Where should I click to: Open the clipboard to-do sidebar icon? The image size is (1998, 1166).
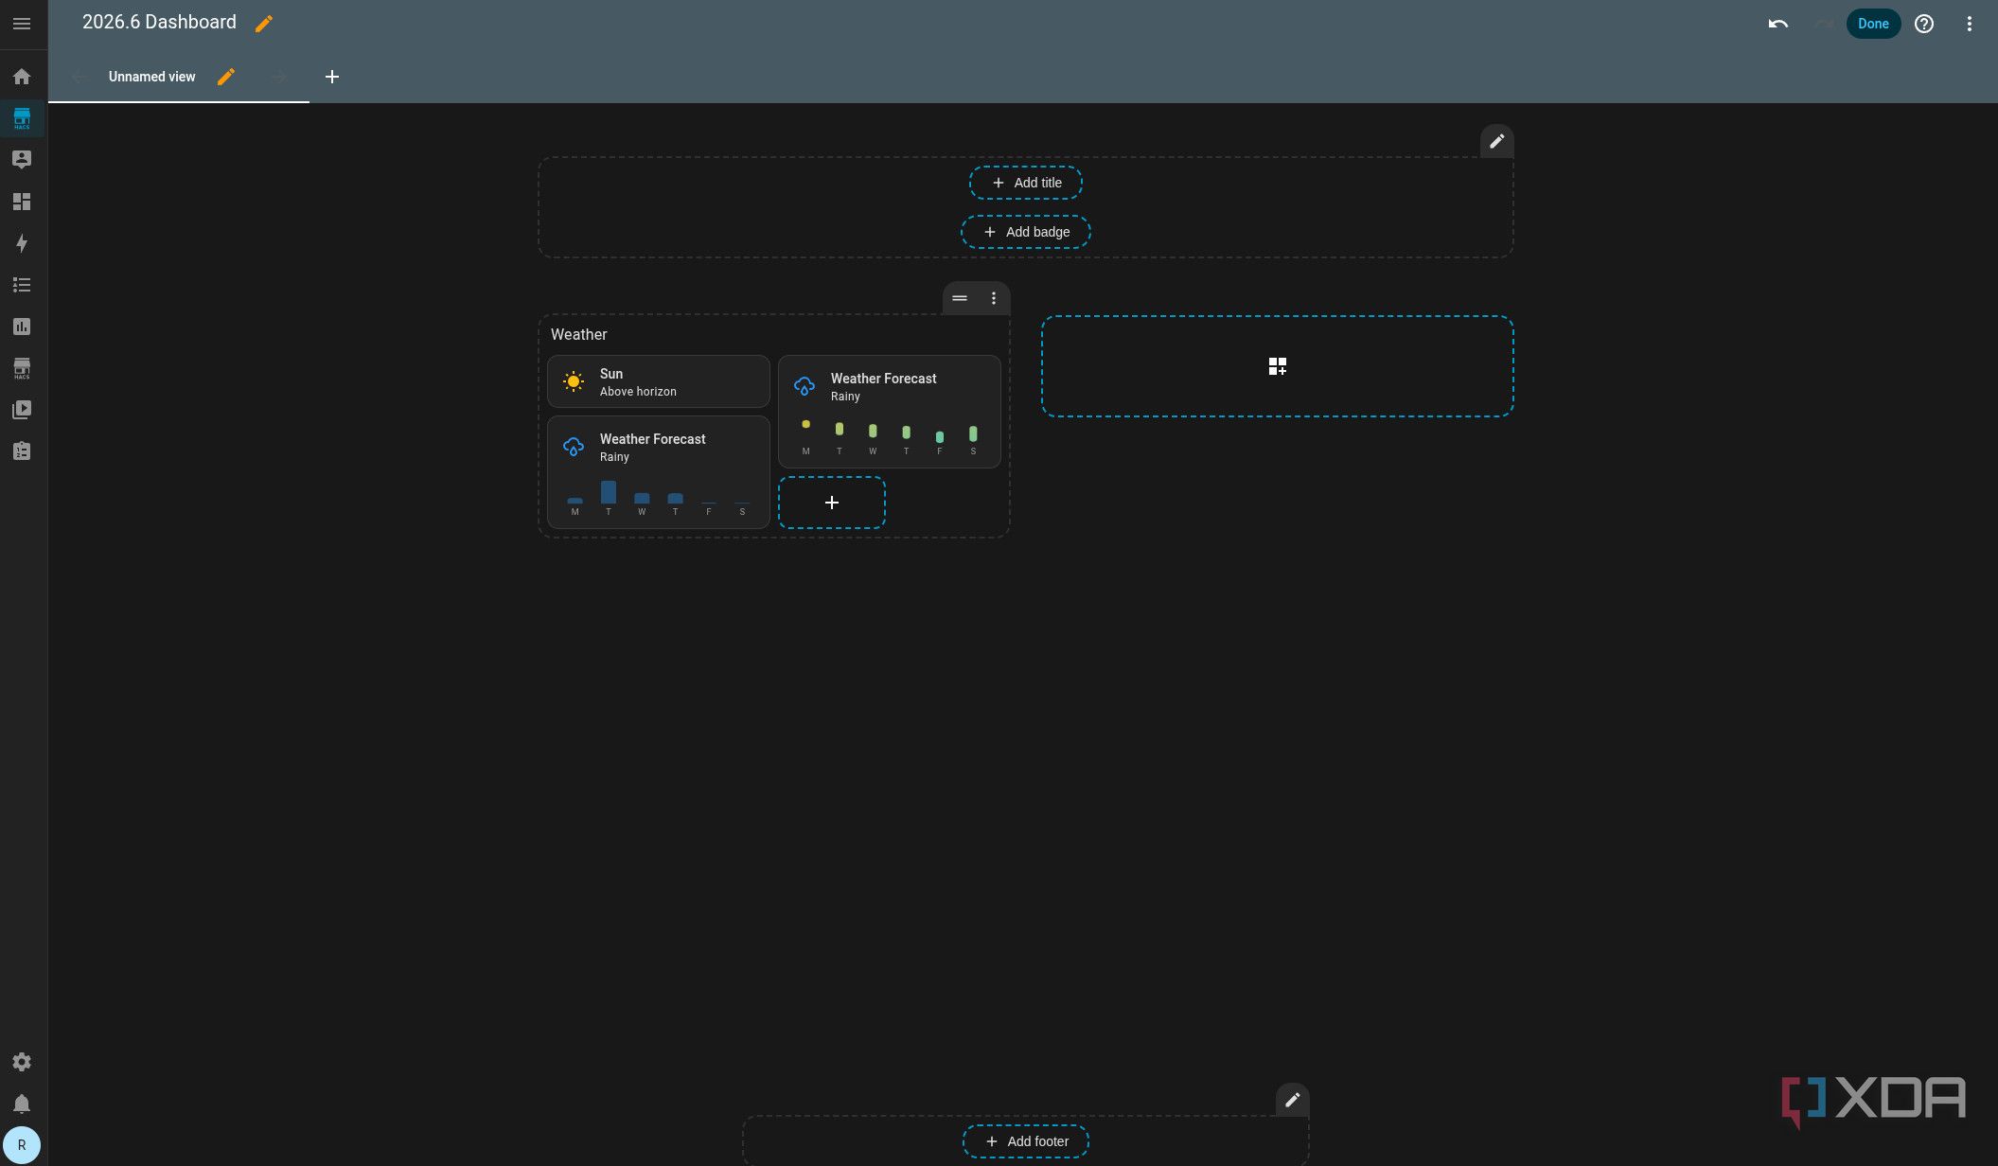[x=22, y=451]
